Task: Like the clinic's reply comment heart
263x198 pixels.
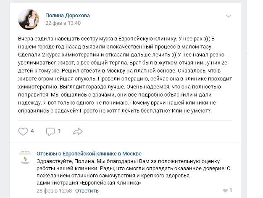Action: [226, 190]
